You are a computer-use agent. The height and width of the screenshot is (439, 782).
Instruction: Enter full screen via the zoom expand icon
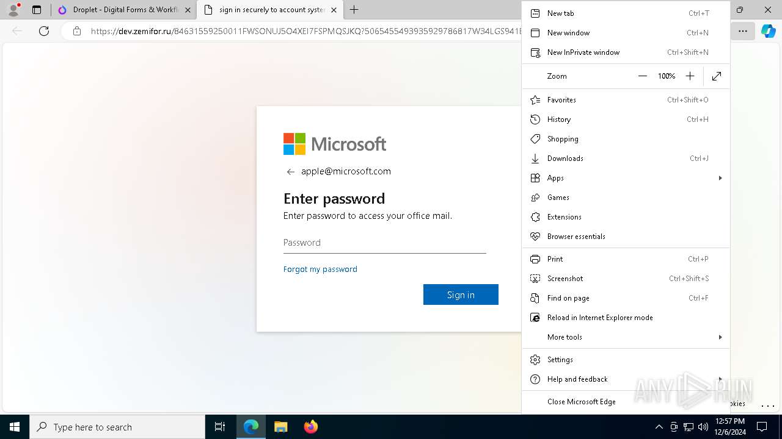click(x=717, y=76)
